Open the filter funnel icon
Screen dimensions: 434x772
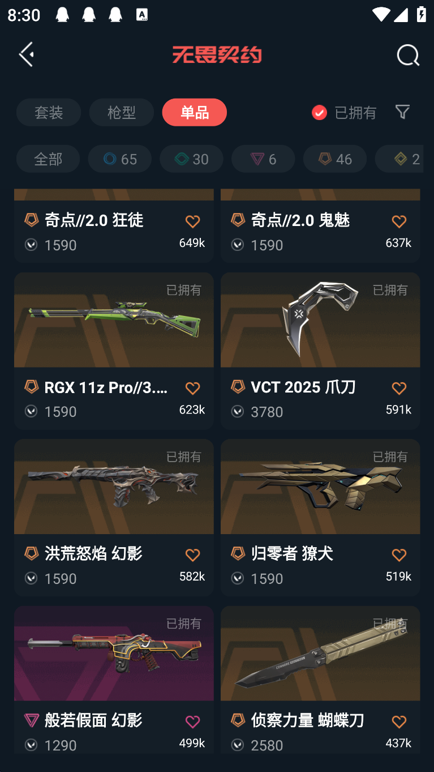coord(402,112)
